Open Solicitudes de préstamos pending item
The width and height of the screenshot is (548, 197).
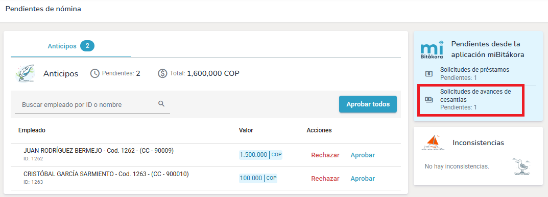pos(476,73)
